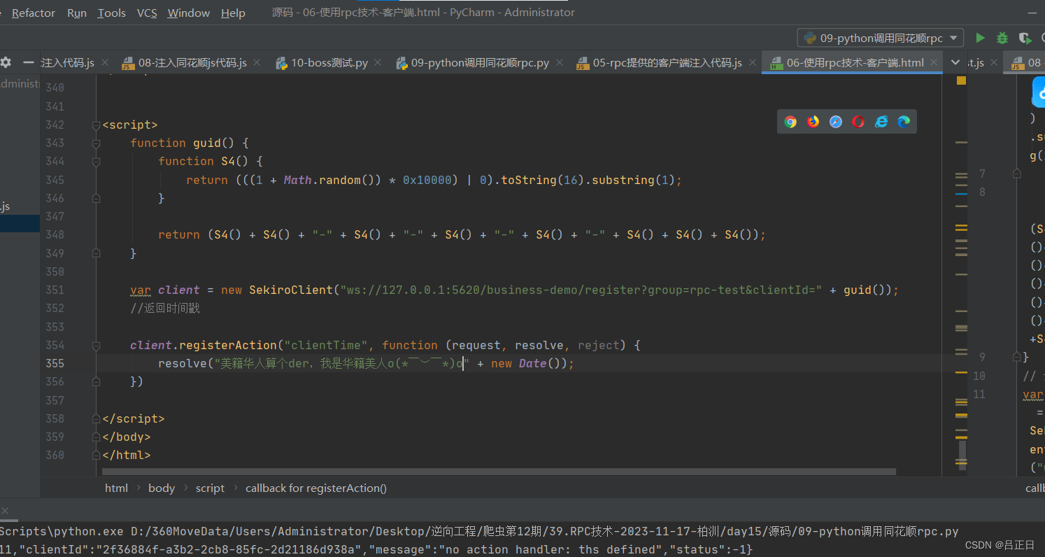Screen dimensions: 1045x557
Task: Open the Tools menu
Action: coord(111,13)
